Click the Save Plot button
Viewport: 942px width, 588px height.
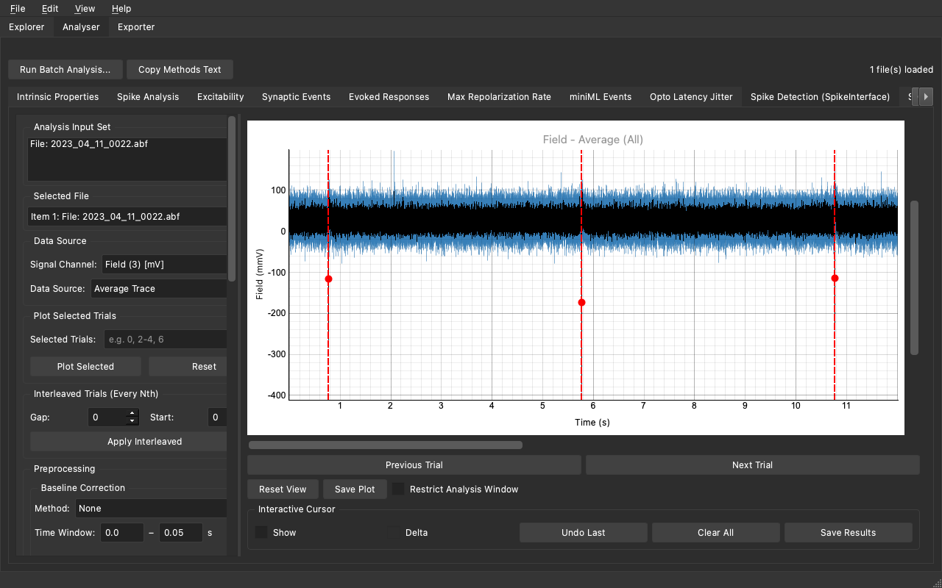pyautogui.click(x=355, y=490)
